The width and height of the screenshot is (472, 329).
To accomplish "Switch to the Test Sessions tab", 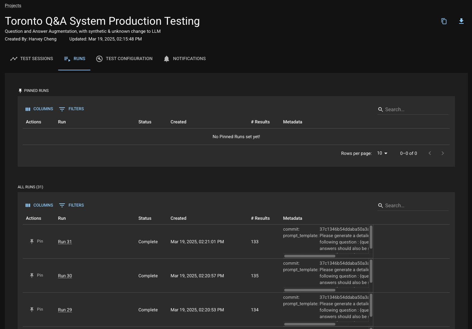I will [32, 59].
